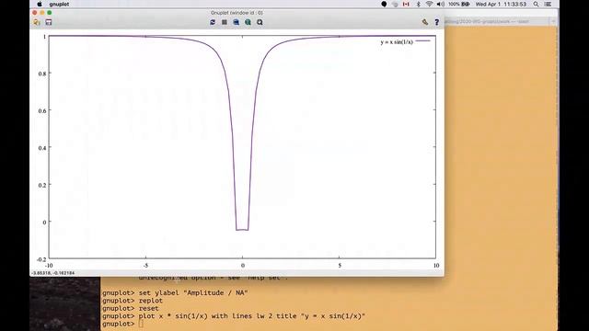This screenshot has height=331, width=589.
Task: Apply the next zoom settings icon
Action: (x=248, y=22)
